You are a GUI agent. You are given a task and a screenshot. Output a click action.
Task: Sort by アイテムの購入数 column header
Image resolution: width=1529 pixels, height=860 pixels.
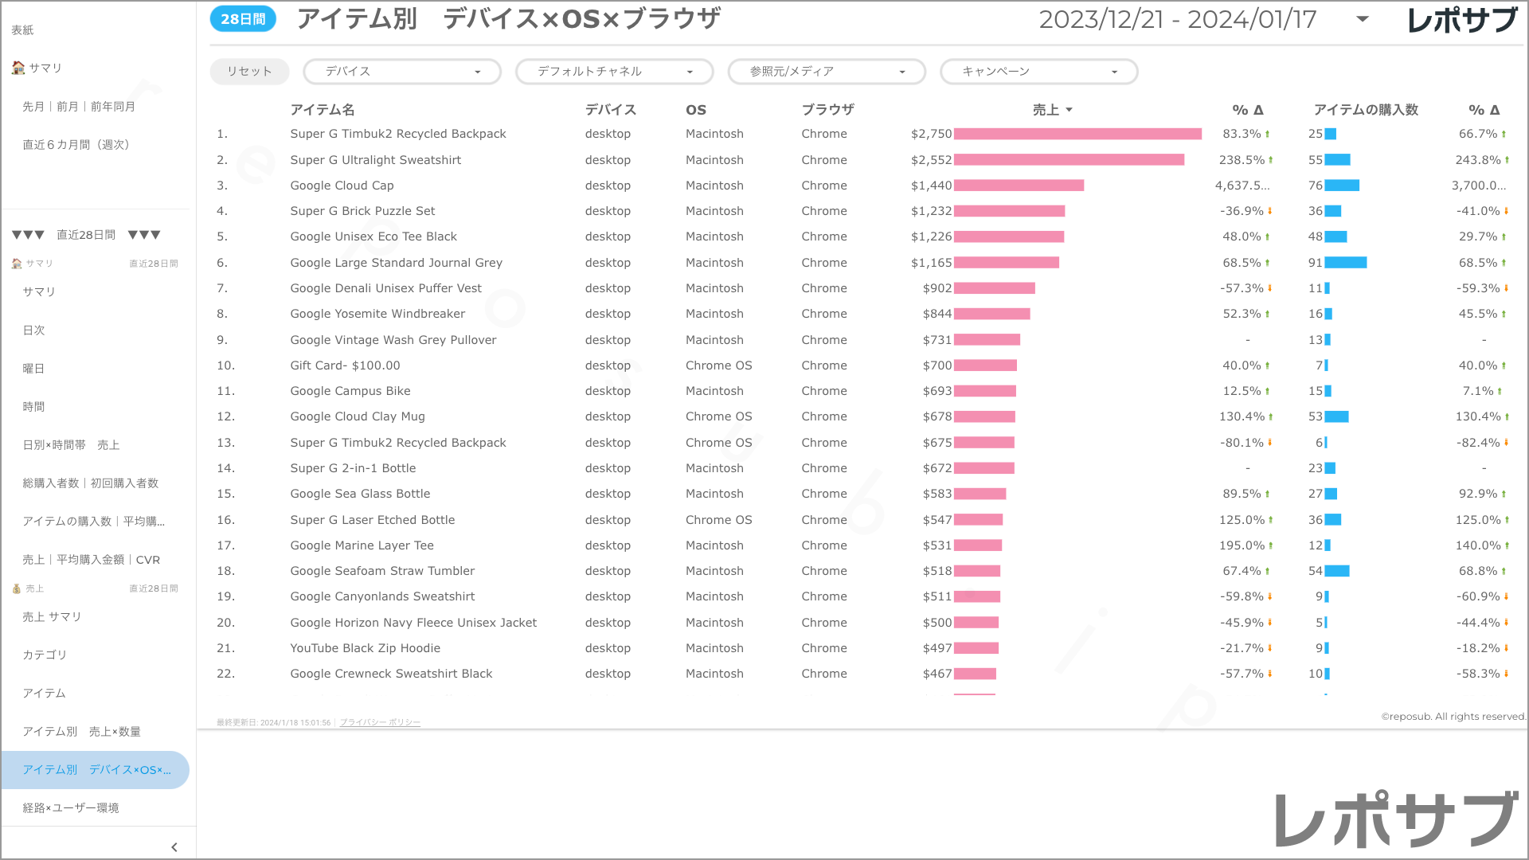(1365, 110)
